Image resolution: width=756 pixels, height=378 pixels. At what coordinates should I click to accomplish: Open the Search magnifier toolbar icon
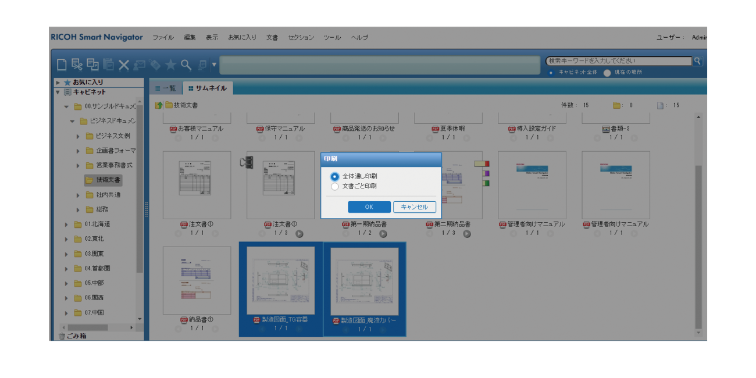[x=186, y=62]
